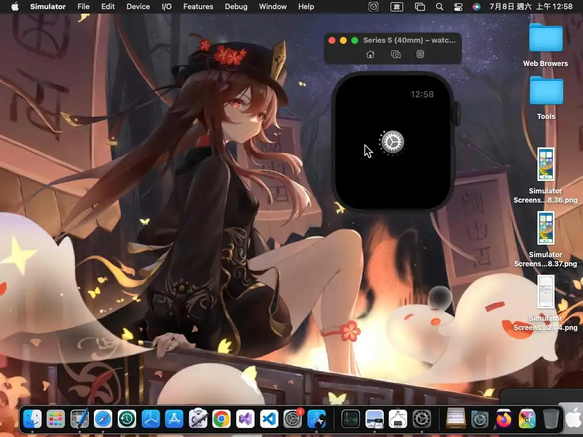
Task: Open System Preferences with the red badge
Action: [x=293, y=419]
